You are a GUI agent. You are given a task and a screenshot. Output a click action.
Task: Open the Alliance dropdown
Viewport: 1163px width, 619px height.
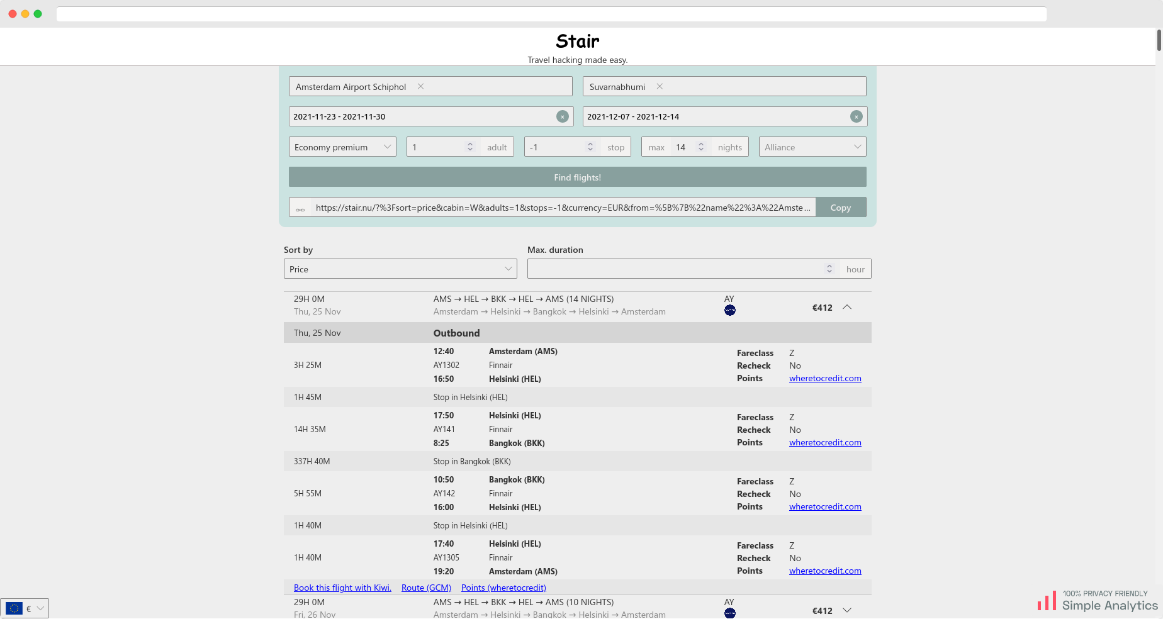pyautogui.click(x=812, y=147)
